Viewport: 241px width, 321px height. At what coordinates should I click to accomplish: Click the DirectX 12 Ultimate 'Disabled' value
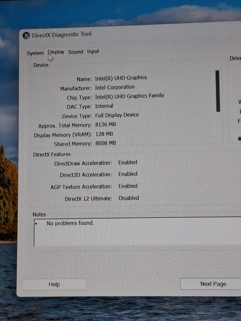coord(129,198)
